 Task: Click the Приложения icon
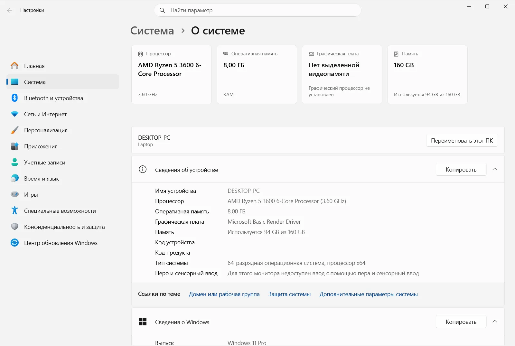[14, 146]
